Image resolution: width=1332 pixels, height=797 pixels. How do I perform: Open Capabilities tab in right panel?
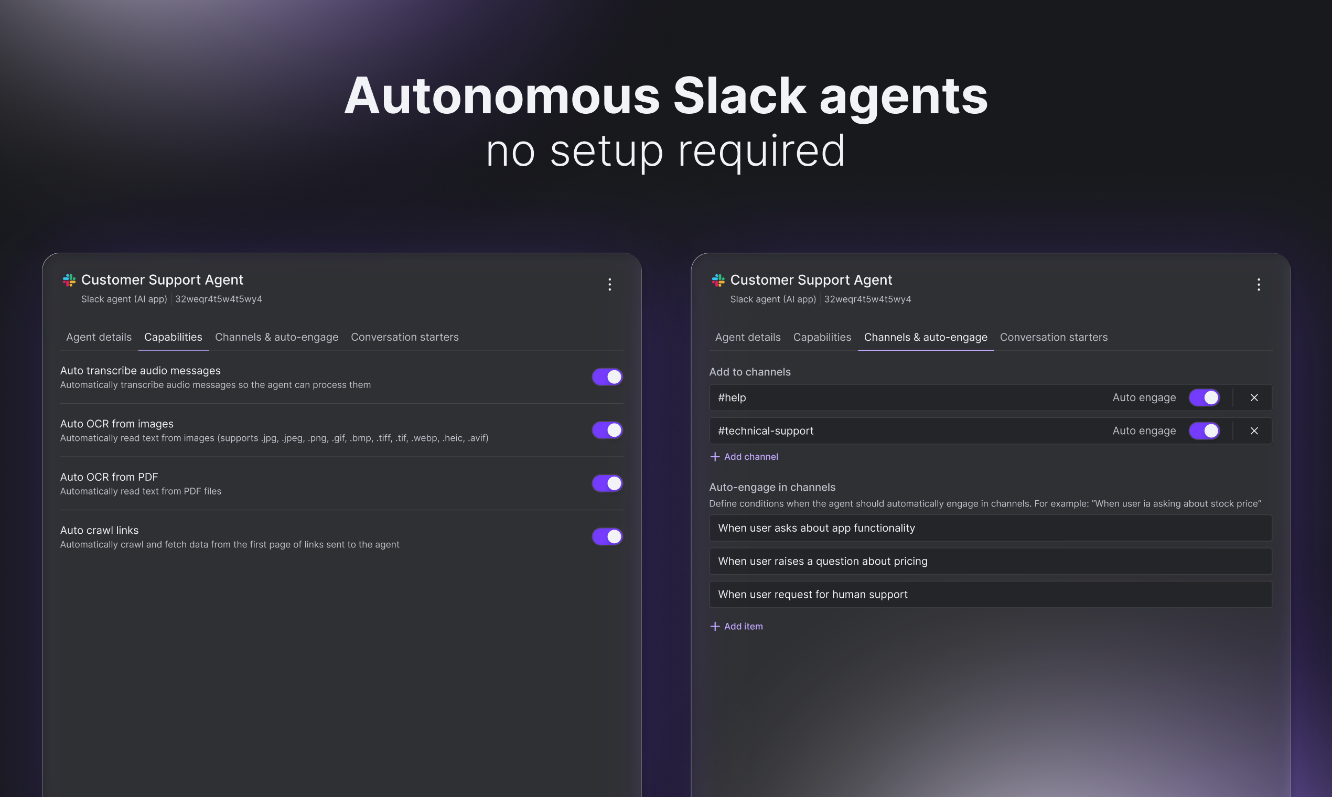[x=822, y=337]
